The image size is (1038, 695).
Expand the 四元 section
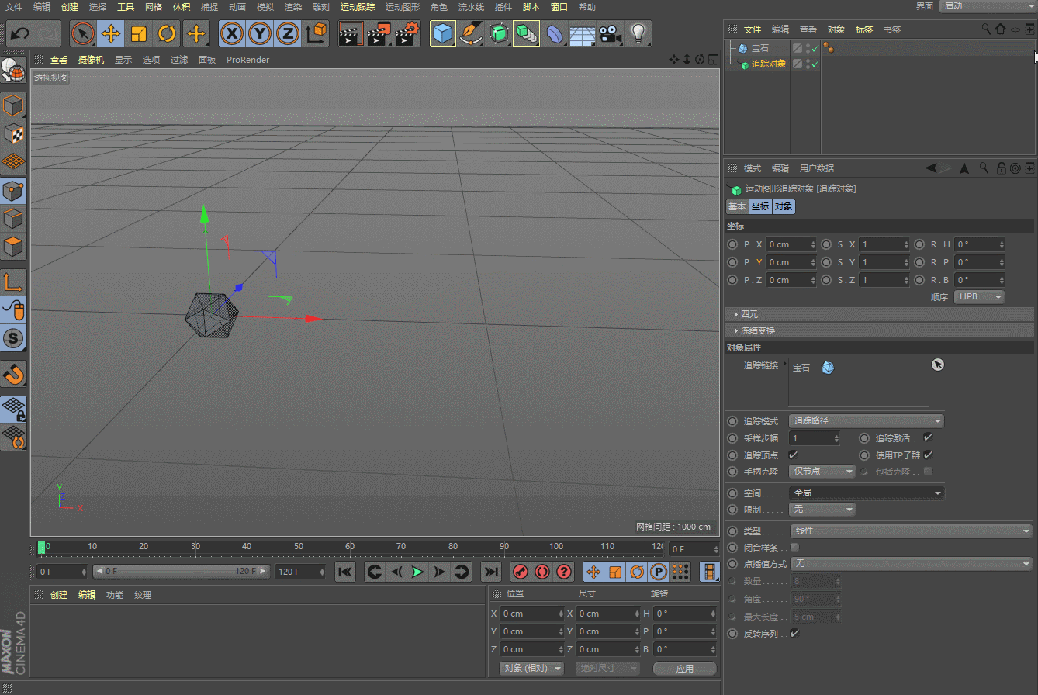click(879, 314)
